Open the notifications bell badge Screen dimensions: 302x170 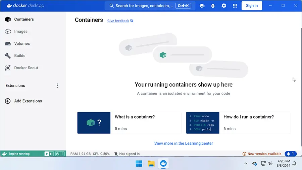point(291,154)
